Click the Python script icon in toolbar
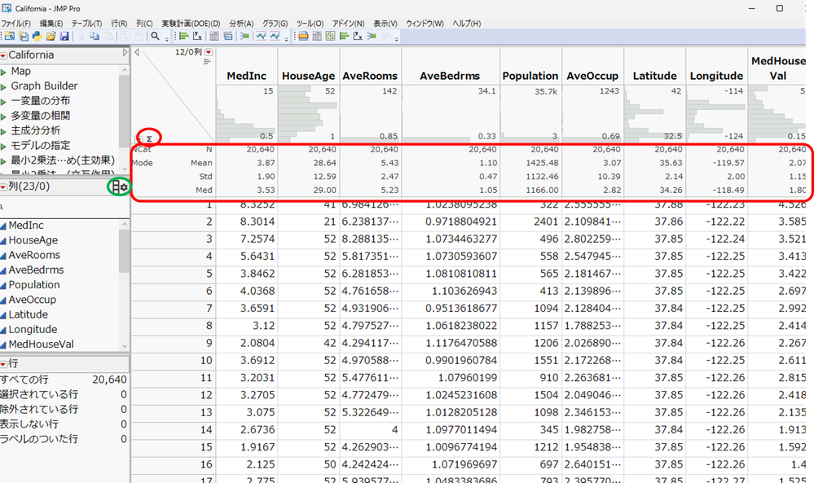The image size is (814, 483). [x=37, y=37]
